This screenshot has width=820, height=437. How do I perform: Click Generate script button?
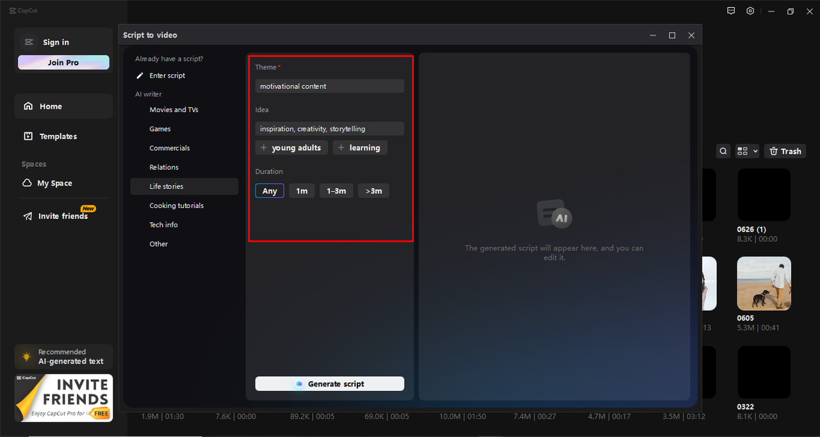[x=329, y=384]
